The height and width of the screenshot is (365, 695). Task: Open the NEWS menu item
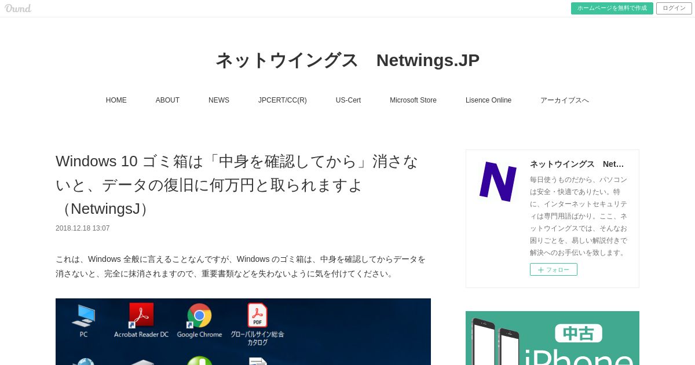pyautogui.click(x=219, y=100)
